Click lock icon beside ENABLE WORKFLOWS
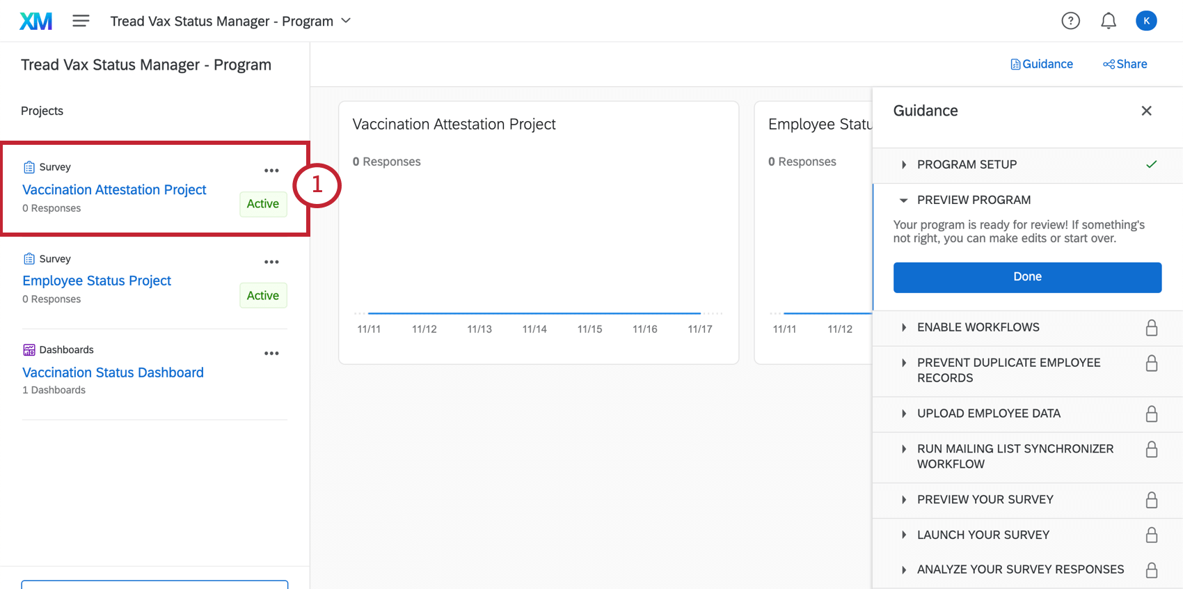 point(1152,327)
